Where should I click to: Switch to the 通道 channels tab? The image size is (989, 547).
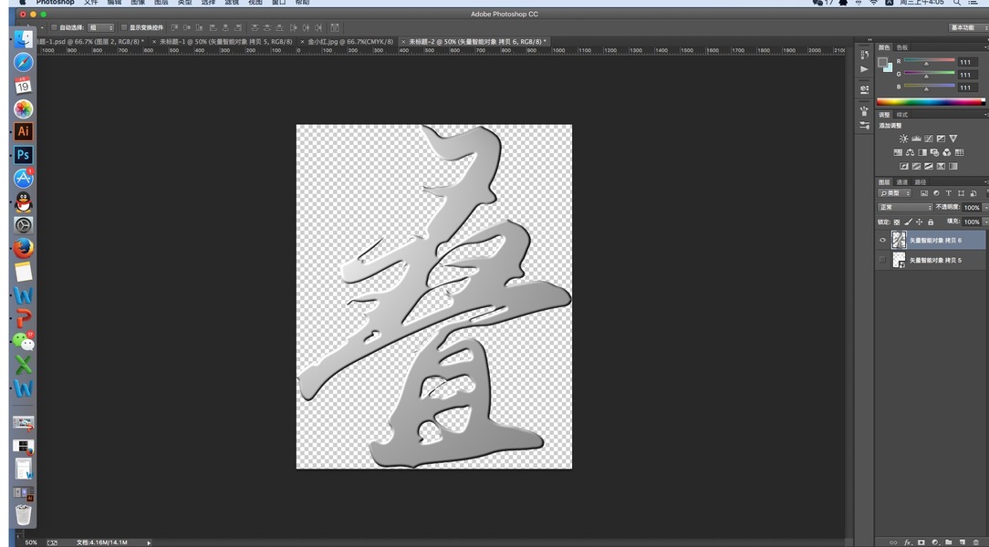pos(902,182)
